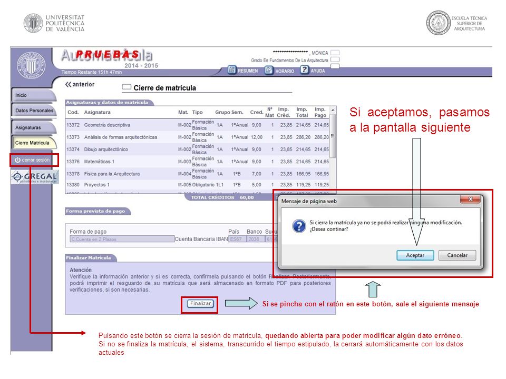Click the Asignatura column header
The height and width of the screenshot is (379, 506).
[x=97, y=113]
